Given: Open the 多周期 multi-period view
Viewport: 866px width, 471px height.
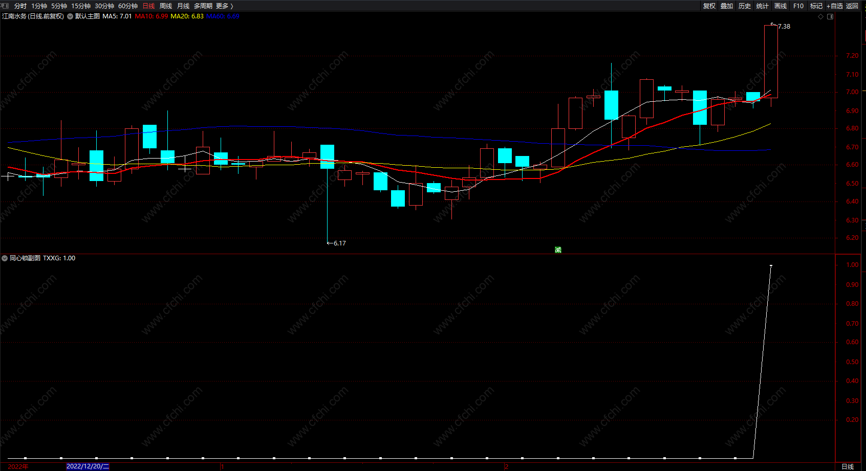Looking at the screenshot, I should (203, 6).
